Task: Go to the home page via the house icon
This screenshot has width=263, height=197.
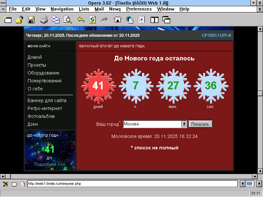Action: point(117,20)
